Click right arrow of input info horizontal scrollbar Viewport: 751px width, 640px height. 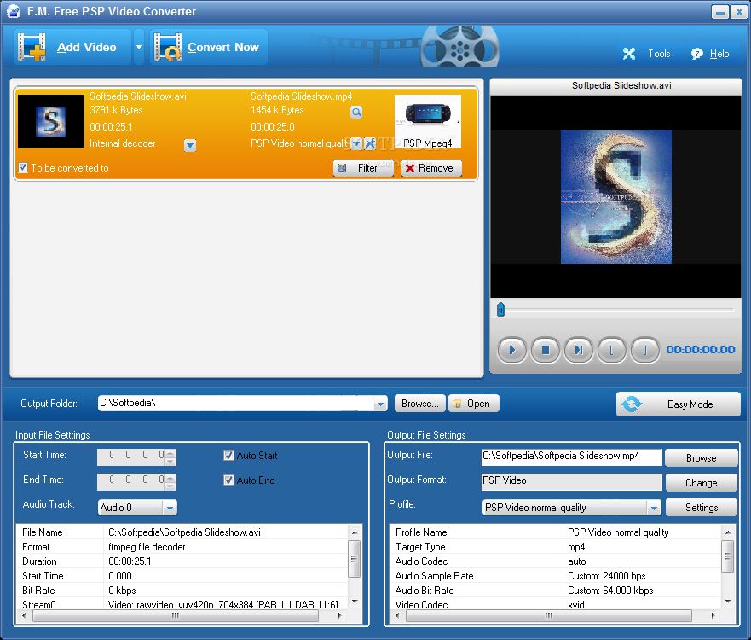339,615
